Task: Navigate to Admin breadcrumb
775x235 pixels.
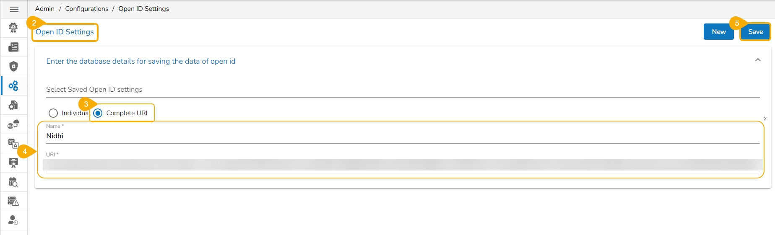Action: pyautogui.click(x=45, y=9)
